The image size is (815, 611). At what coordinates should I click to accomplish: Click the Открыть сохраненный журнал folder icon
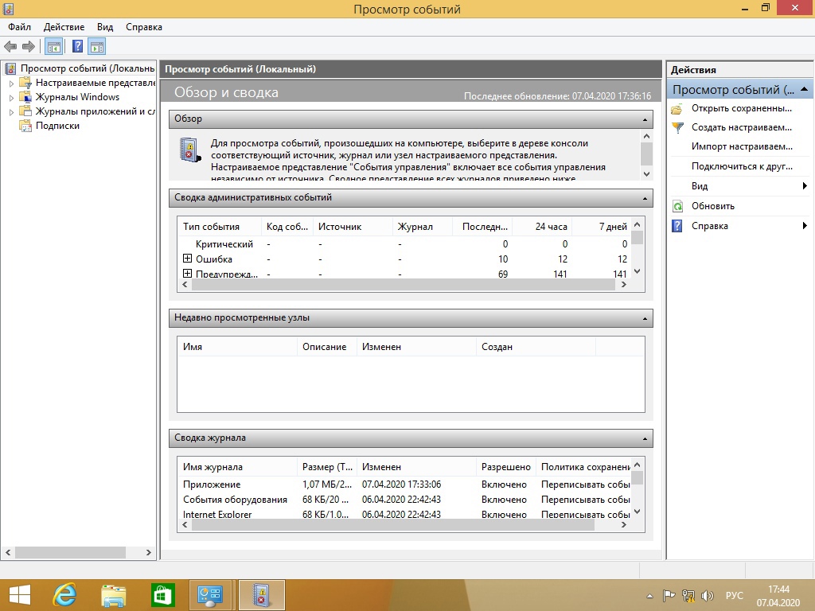(677, 108)
